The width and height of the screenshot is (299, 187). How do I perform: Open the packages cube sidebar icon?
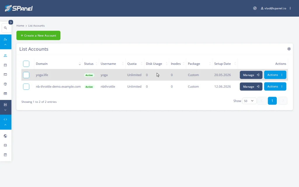(x=5, y=84)
